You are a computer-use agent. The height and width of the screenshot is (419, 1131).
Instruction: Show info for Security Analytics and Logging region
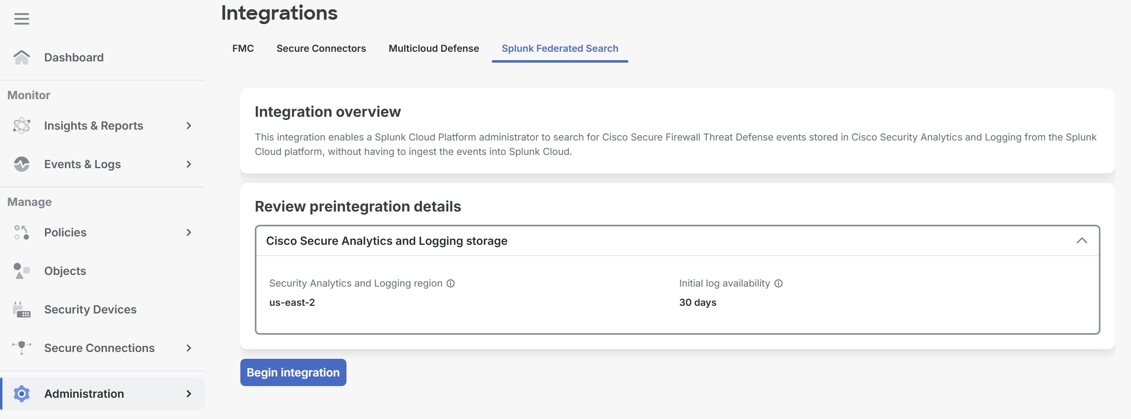tap(451, 284)
